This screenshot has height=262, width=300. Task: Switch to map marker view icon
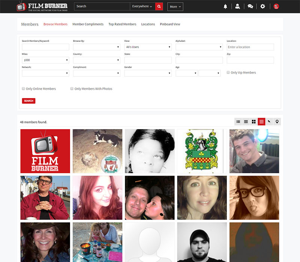pos(277,122)
